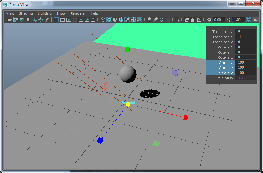Toggle the Depth of Field icon
The width and height of the screenshot is (263, 173).
(x=167, y=20)
